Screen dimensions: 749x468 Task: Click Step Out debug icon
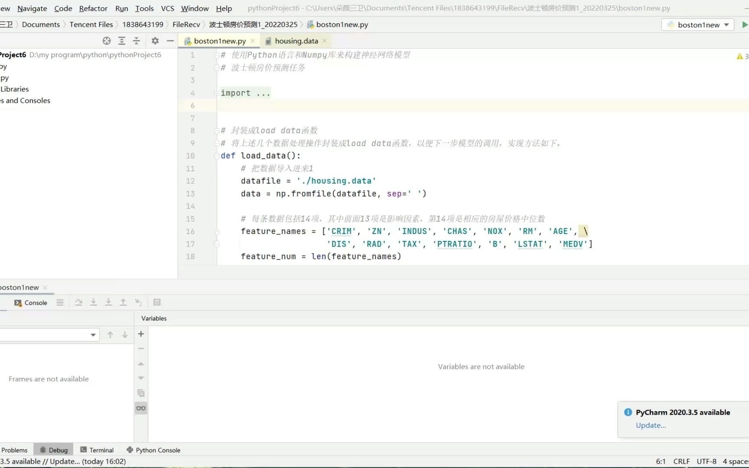point(123,302)
